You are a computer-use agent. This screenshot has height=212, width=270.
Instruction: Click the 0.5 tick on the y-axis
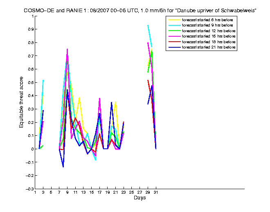point(30,82)
